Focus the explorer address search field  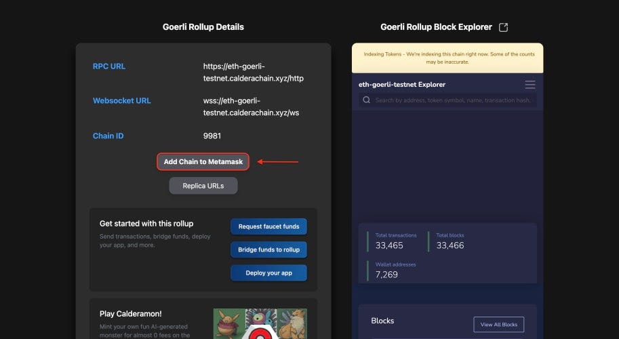point(447,100)
